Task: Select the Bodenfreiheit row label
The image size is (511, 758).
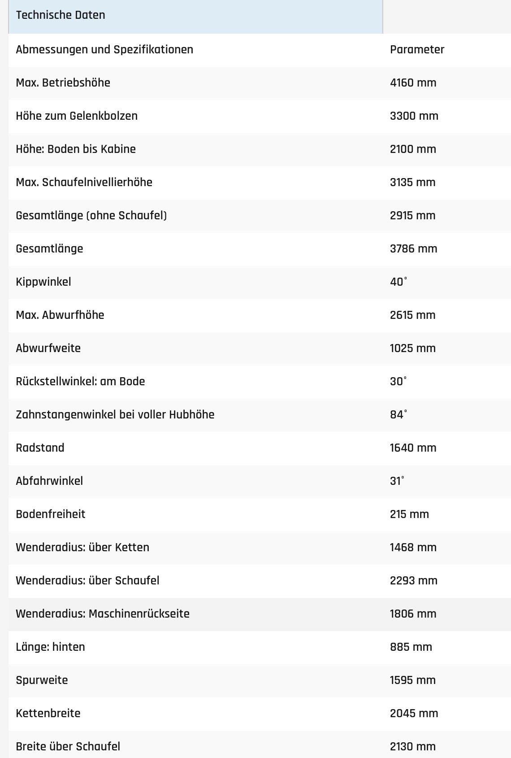Action: click(50, 514)
